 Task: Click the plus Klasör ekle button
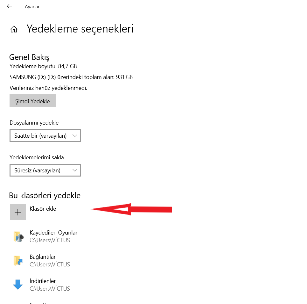click(18, 212)
